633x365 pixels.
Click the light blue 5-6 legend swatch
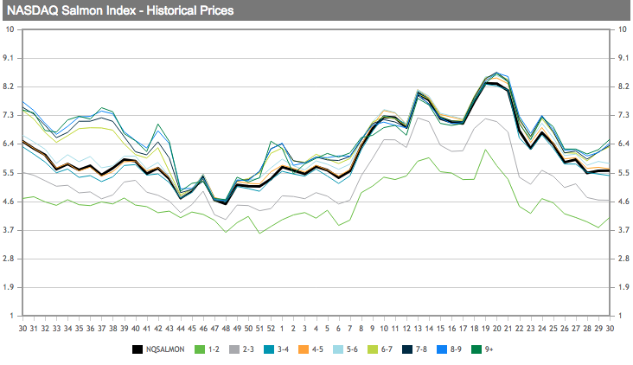pos(338,349)
